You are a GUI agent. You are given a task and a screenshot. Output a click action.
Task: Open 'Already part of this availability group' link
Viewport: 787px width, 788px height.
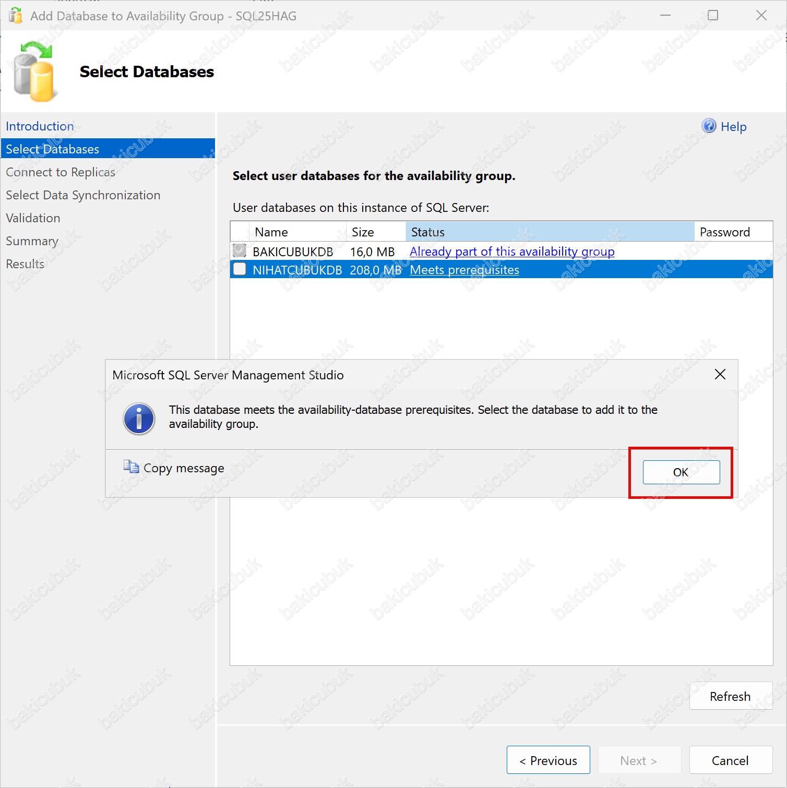[x=511, y=252]
